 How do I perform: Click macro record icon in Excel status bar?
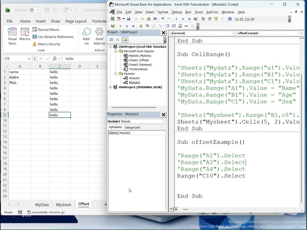coord(20,212)
